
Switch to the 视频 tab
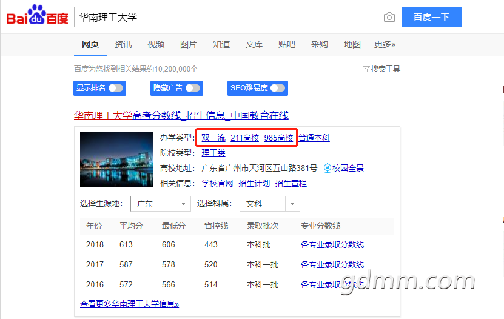(156, 44)
